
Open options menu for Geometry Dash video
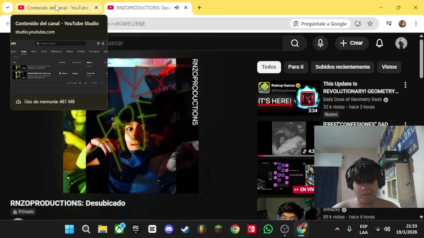point(405,85)
